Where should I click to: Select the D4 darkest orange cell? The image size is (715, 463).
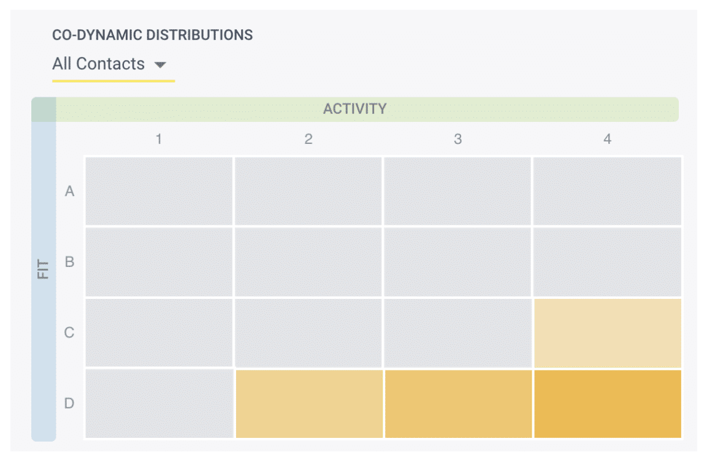click(x=608, y=404)
